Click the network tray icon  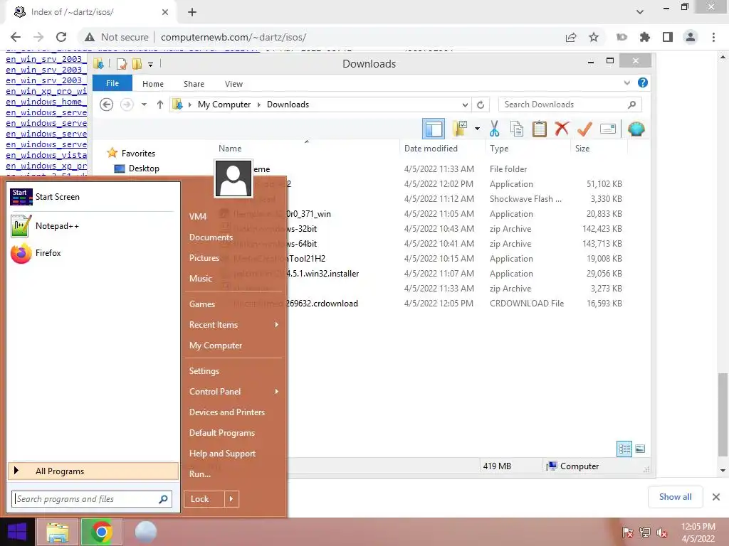coord(645,532)
